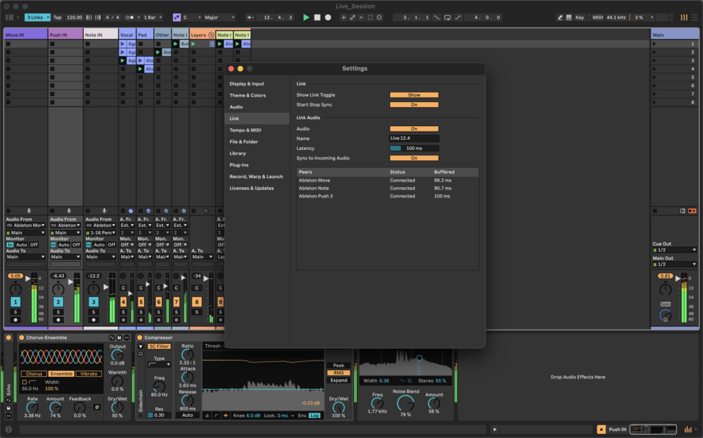Screen dimensions: 703x438
Task: Adjust the Link Audio Latency slider
Action: pyautogui.click(x=414, y=148)
